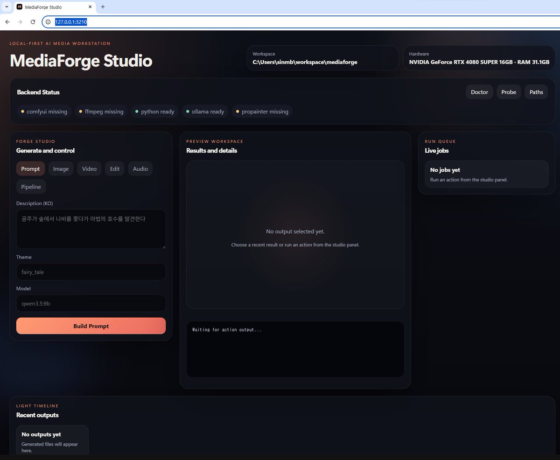Click the Model input field
The height and width of the screenshot is (460, 560).
tap(91, 303)
